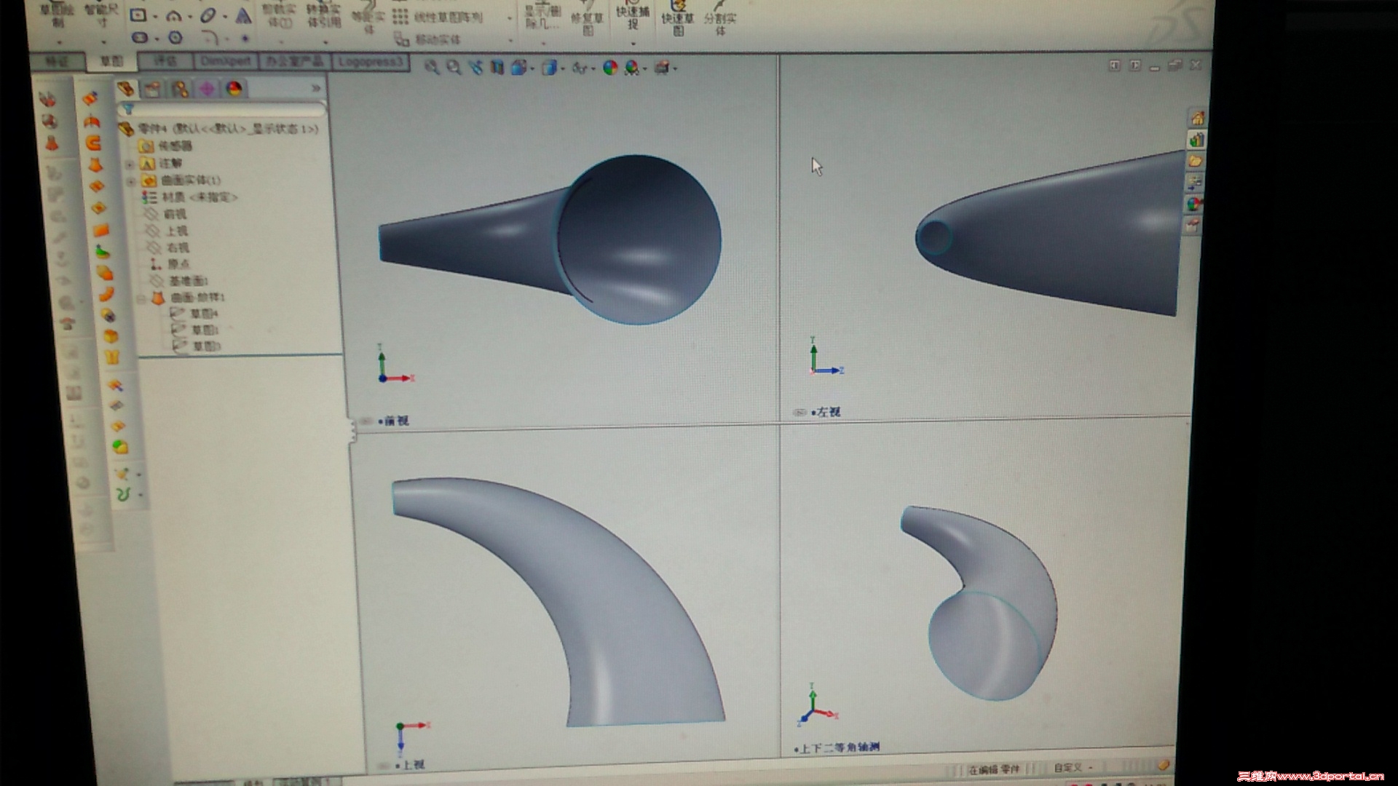Expand the 注解 annotations tree node

tap(130, 164)
